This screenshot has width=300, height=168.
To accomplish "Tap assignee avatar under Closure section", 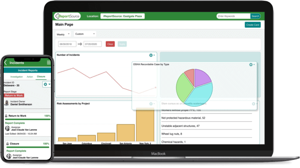I will point(9,156).
